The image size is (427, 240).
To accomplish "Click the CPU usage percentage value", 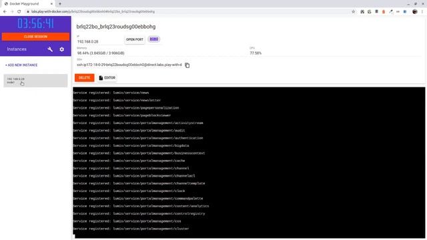I will (256, 53).
